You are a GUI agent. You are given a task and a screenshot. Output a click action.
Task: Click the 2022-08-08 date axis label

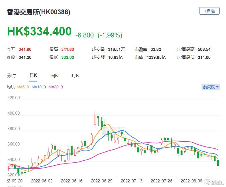(192, 181)
